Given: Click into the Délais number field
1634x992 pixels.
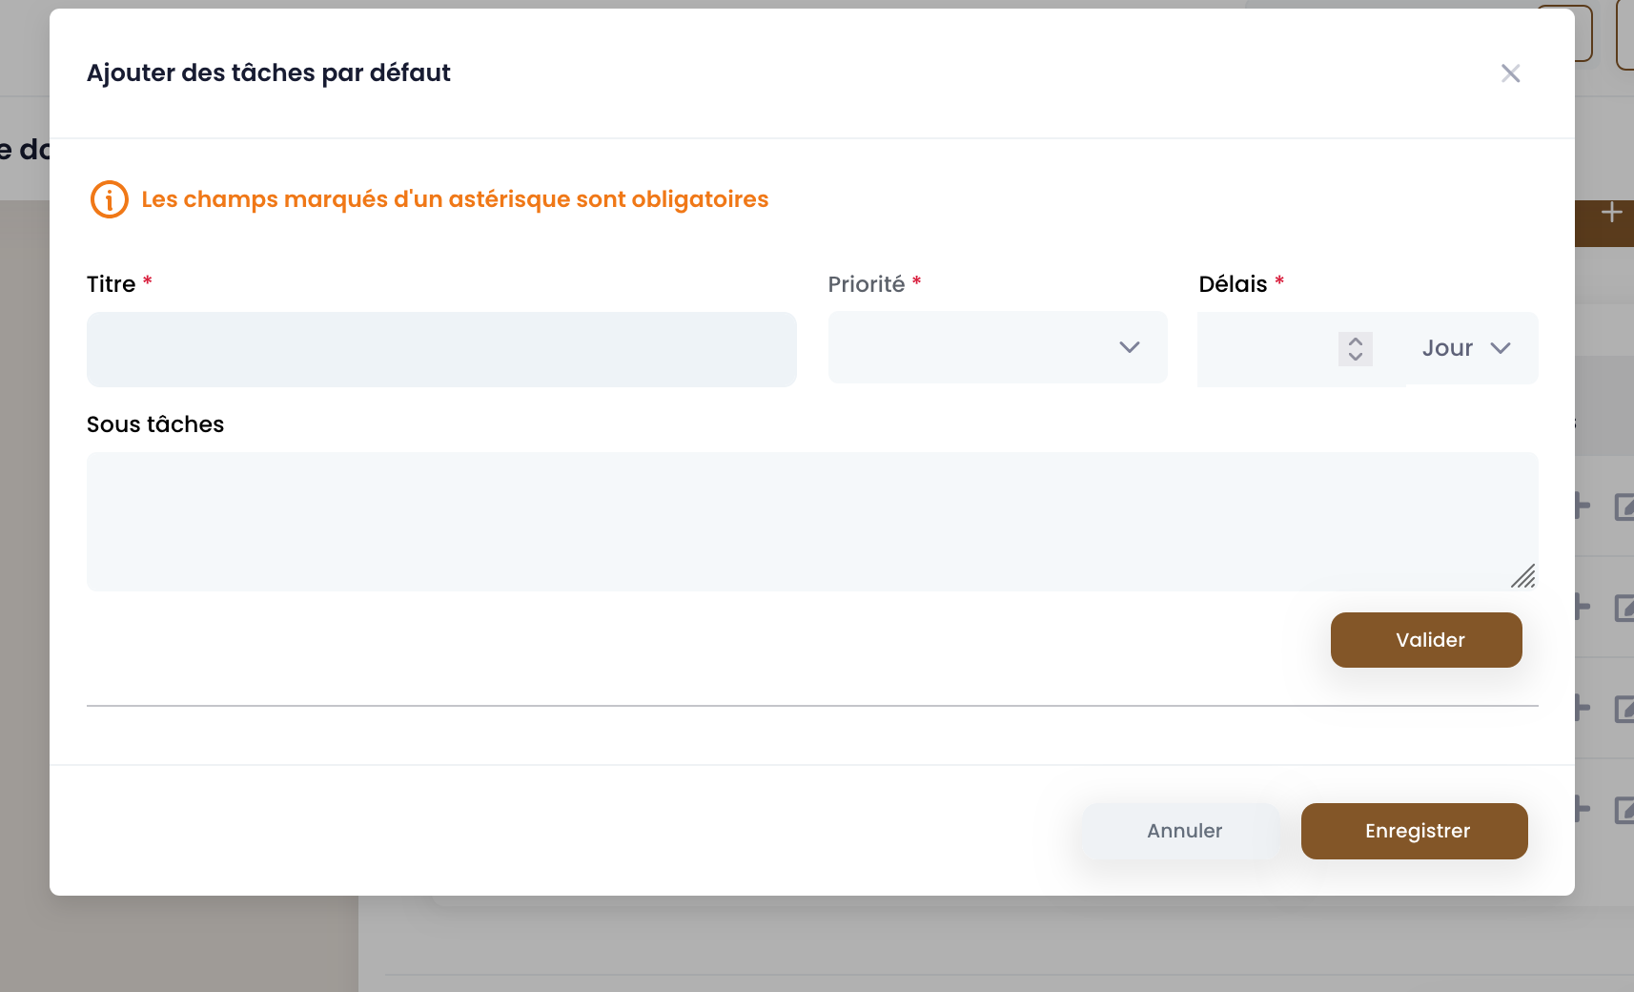Looking at the screenshot, I should pyautogui.click(x=1268, y=349).
